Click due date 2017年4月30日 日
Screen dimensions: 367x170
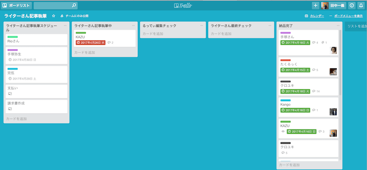[x=22, y=60]
